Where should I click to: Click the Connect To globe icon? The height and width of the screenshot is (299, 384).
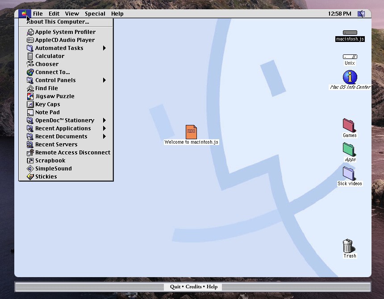click(30, 72)
